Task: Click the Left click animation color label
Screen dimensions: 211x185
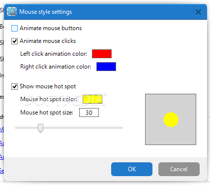Action: (54, 54)
